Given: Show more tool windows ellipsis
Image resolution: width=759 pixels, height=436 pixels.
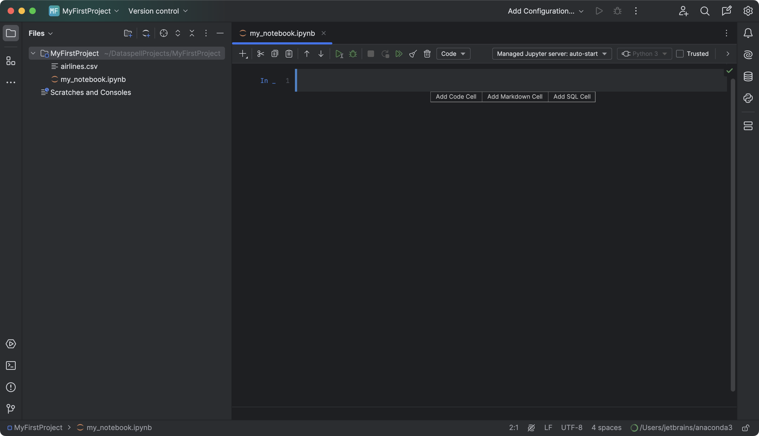Looking at the screenshot, I should (x=11, y=82).
